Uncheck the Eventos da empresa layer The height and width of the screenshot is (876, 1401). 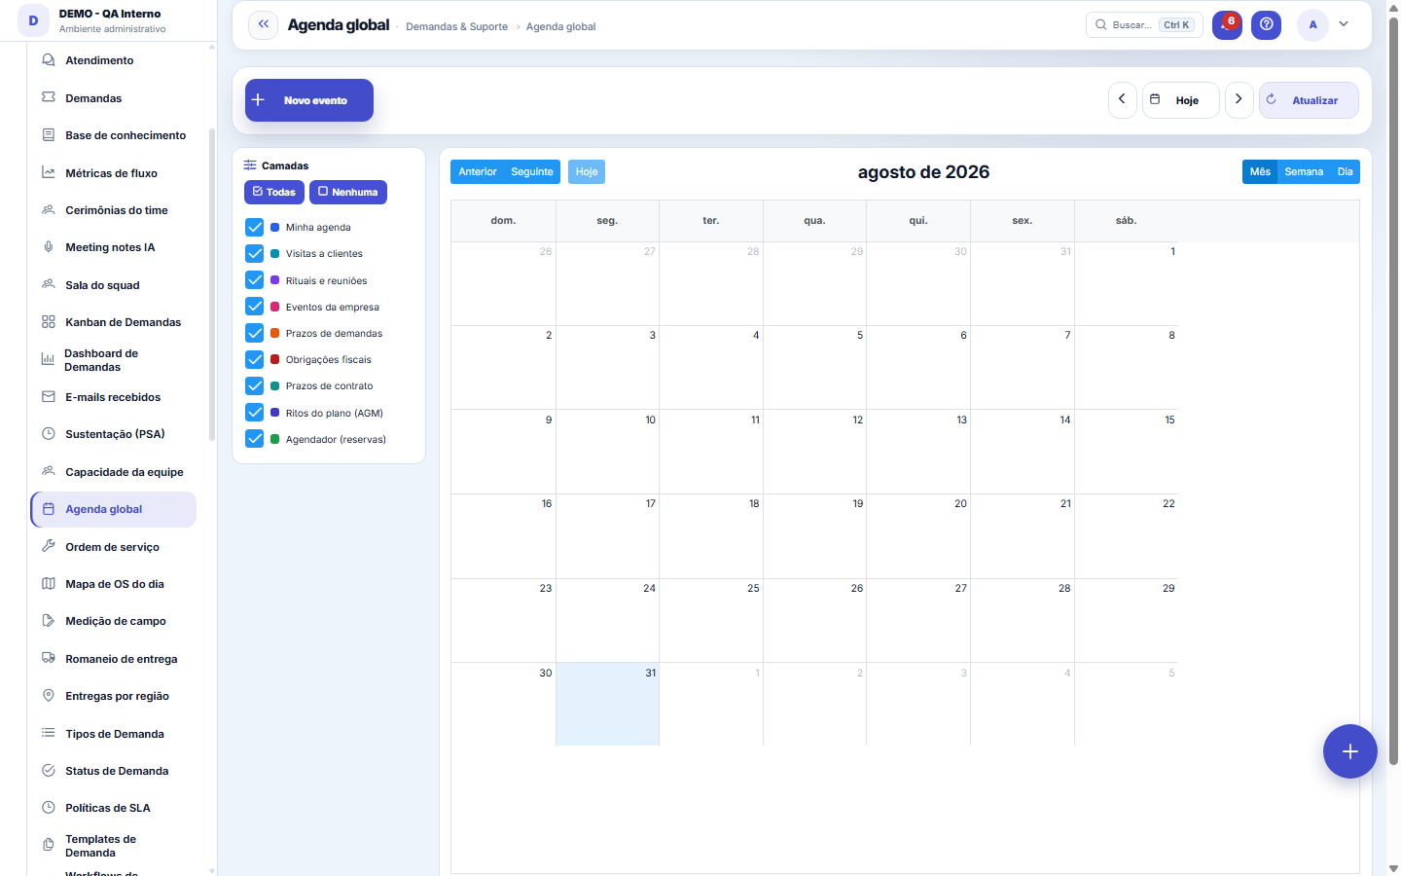(255, 307)
